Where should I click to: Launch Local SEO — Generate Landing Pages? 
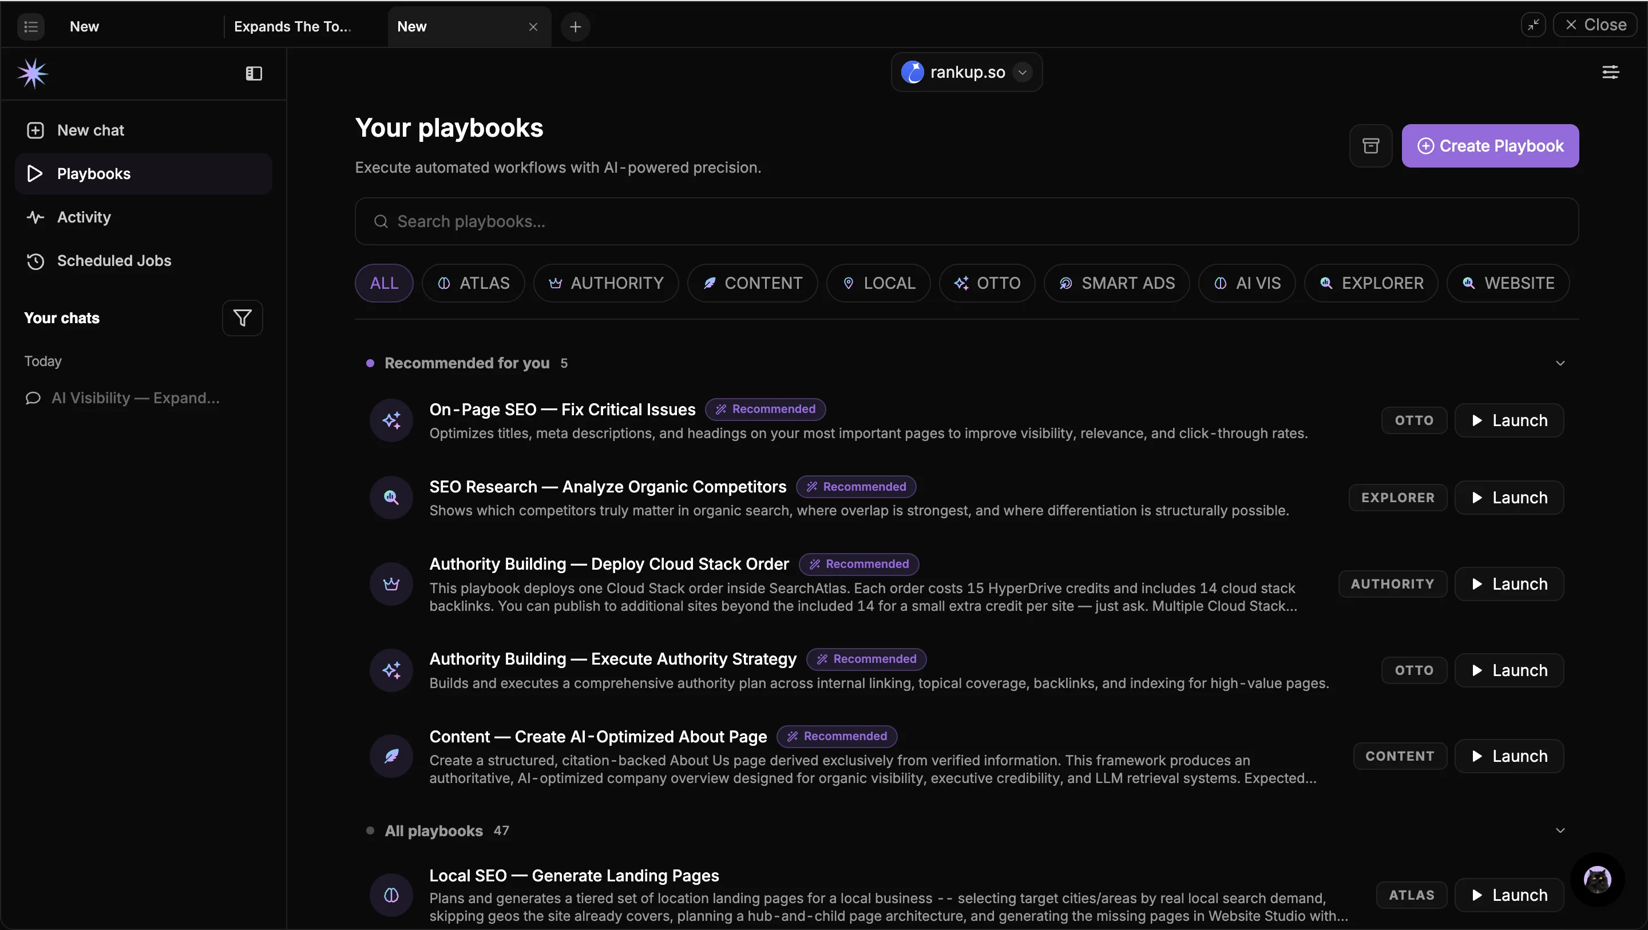click(1509, 895)
